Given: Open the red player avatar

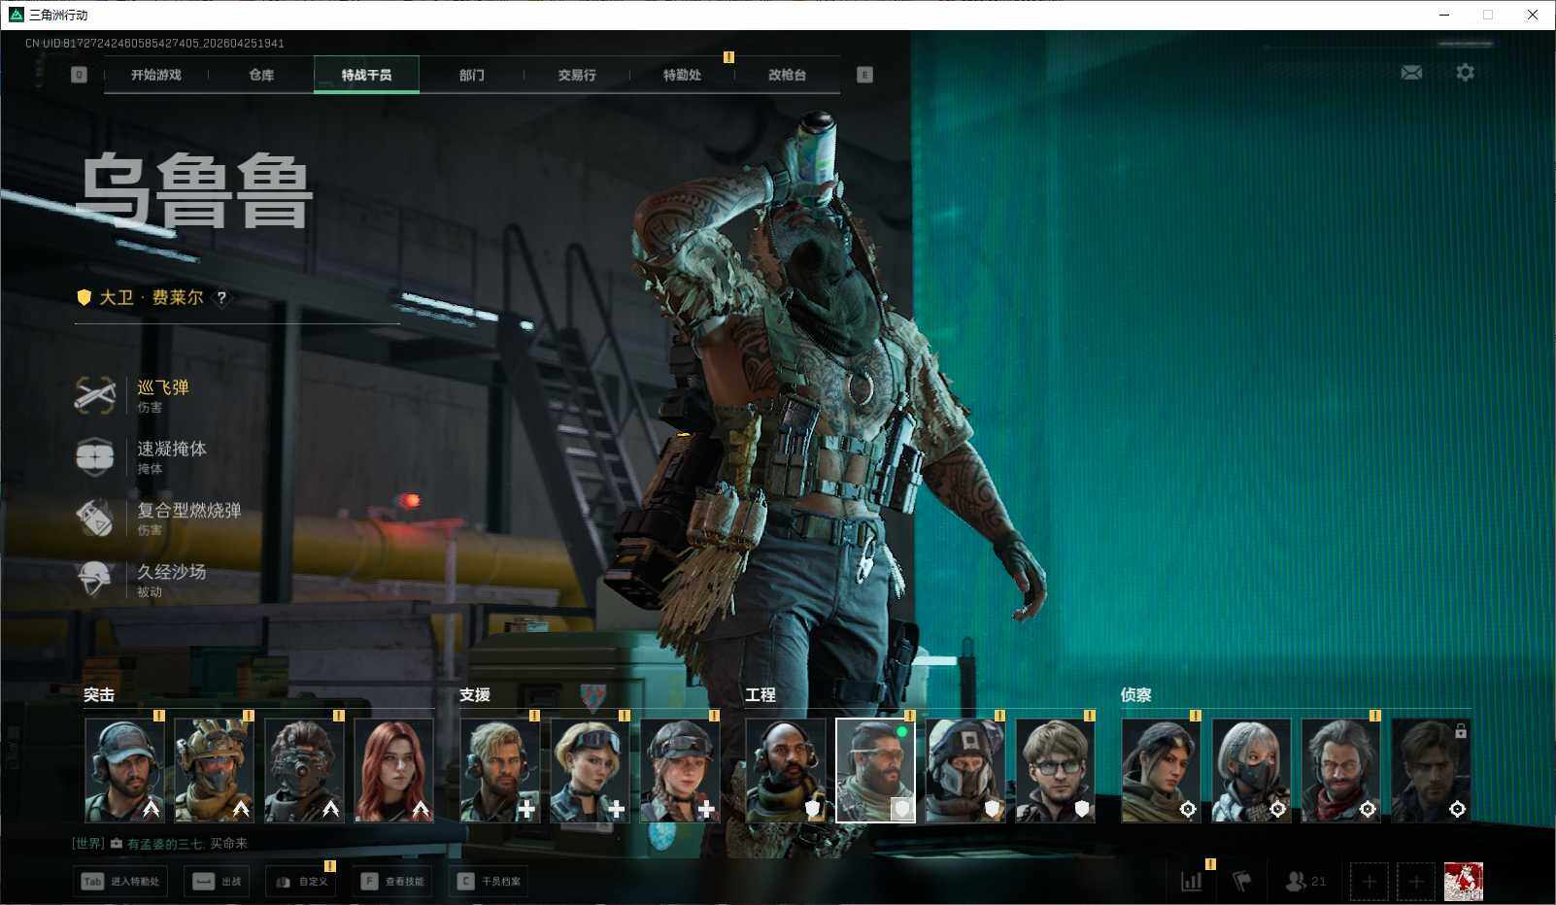Looking at the screenshot, I should (x=1463, y=882).
